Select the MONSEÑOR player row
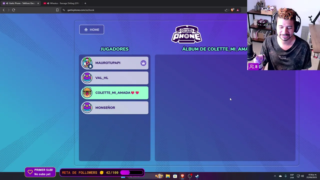320x180 pixels. pos(115,108)
